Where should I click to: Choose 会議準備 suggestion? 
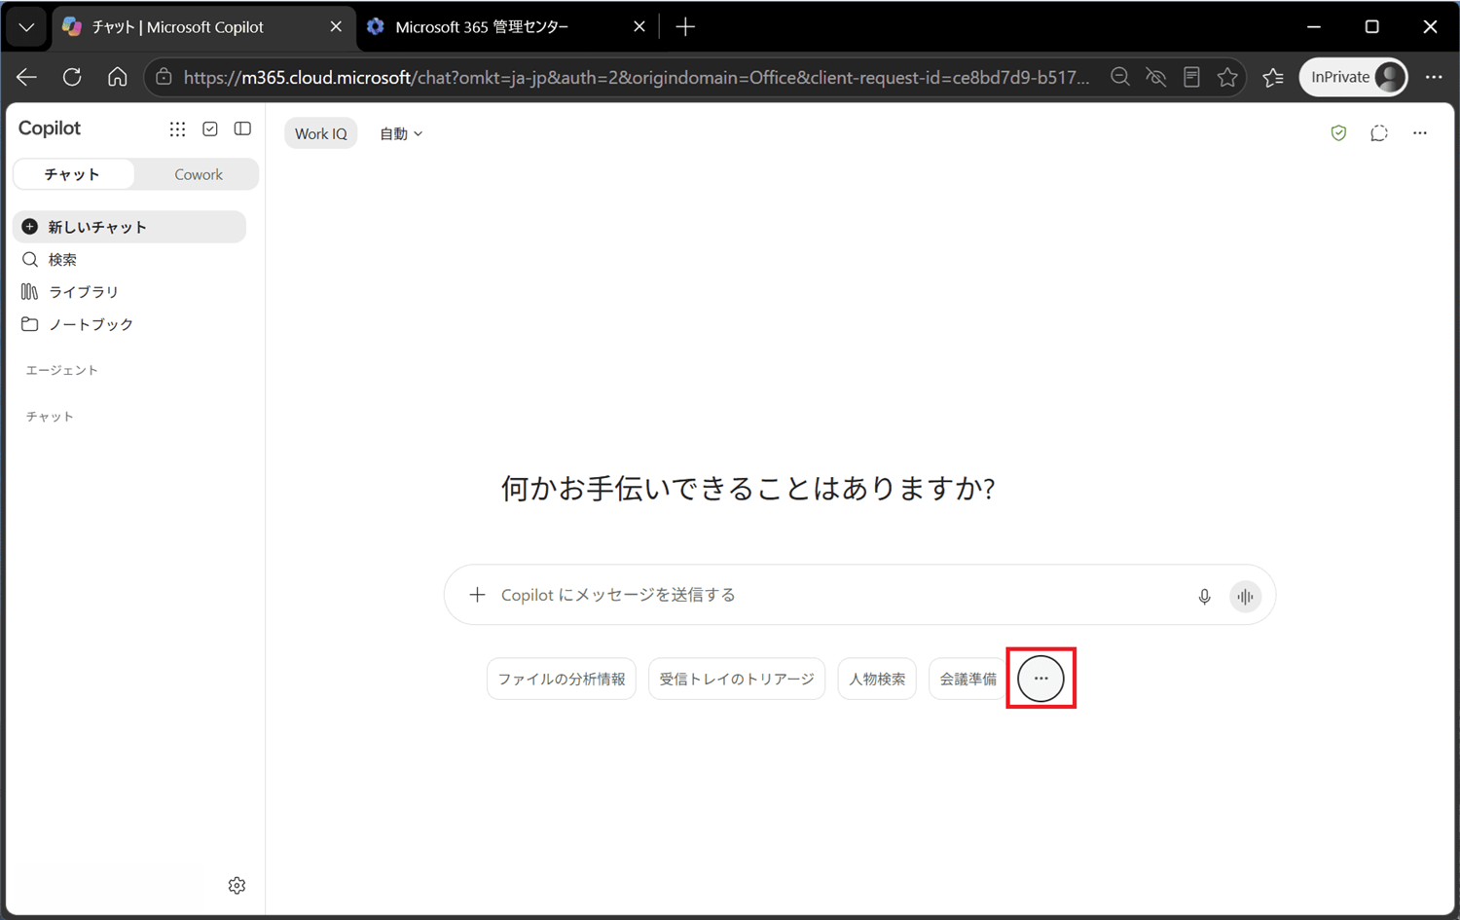pos(967,679)
